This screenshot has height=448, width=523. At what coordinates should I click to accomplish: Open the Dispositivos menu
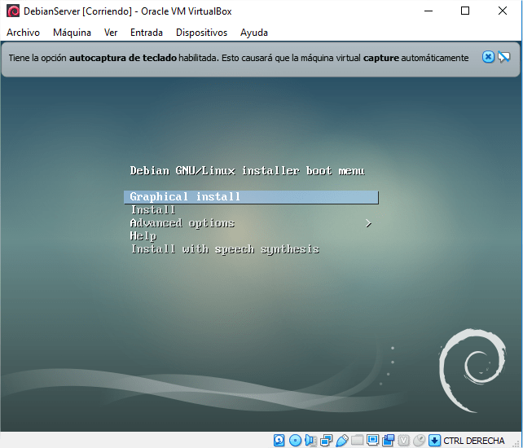pos(201,33)
